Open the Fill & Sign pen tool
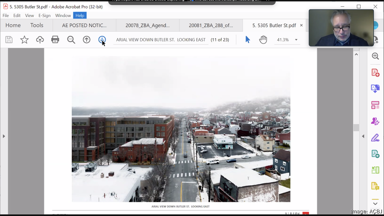 coord(375,137)
